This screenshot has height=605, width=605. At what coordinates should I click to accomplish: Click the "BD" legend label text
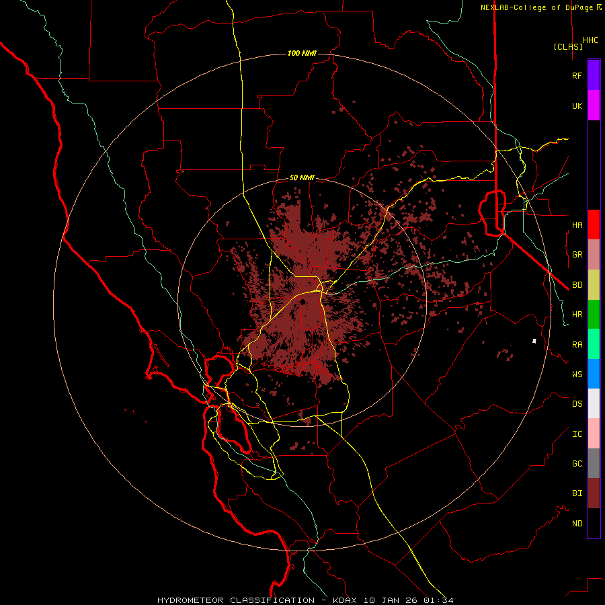coord(577,285)
